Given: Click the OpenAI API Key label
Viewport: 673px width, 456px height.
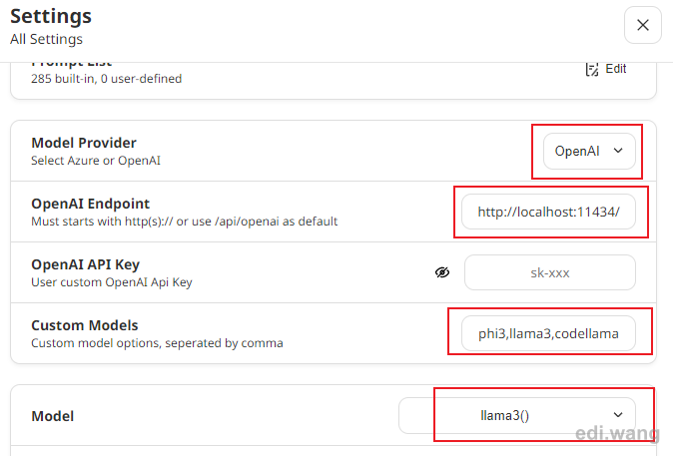Looking at the screenshot, I should pos(86,264).
